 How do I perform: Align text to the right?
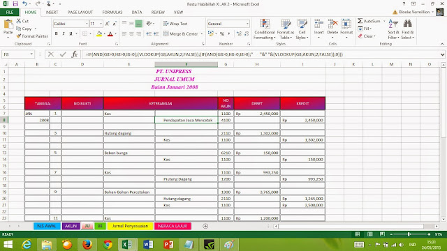coord(139,34)
